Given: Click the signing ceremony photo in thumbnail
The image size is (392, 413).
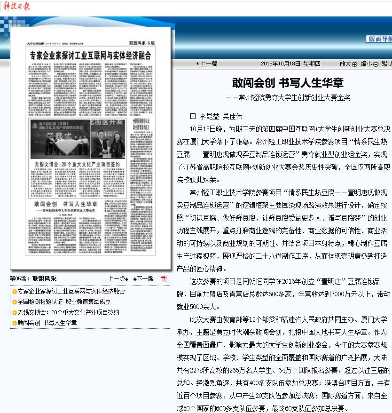Looking at the screenshot, I should pyautogui.click(x=78, y=139).
